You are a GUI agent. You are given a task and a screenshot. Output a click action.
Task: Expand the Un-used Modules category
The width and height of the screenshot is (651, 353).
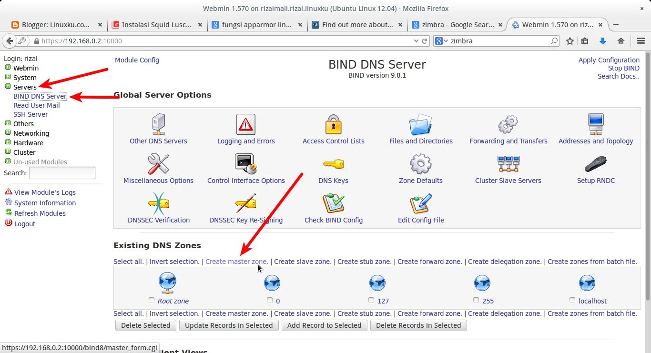point(8,161)
